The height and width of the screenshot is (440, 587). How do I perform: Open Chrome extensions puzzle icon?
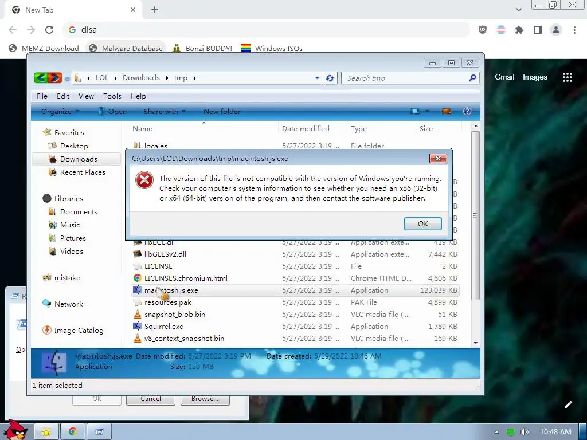click(x=519, y=30)
